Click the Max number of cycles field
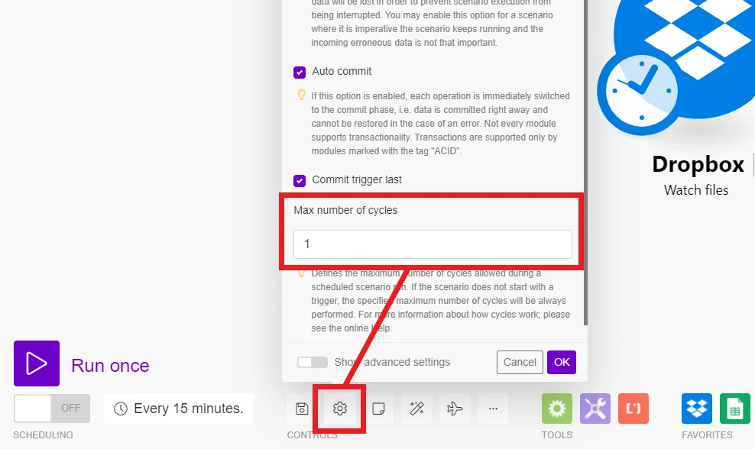Viewport: 755px width, 449px height. click(x=433, y=244)
